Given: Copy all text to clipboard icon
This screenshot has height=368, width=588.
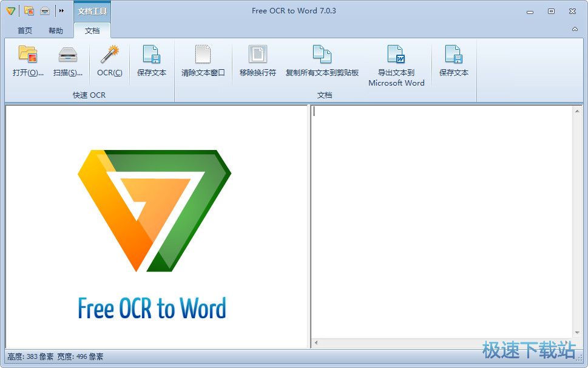Looking at the screenshot, I should point(322,61).
